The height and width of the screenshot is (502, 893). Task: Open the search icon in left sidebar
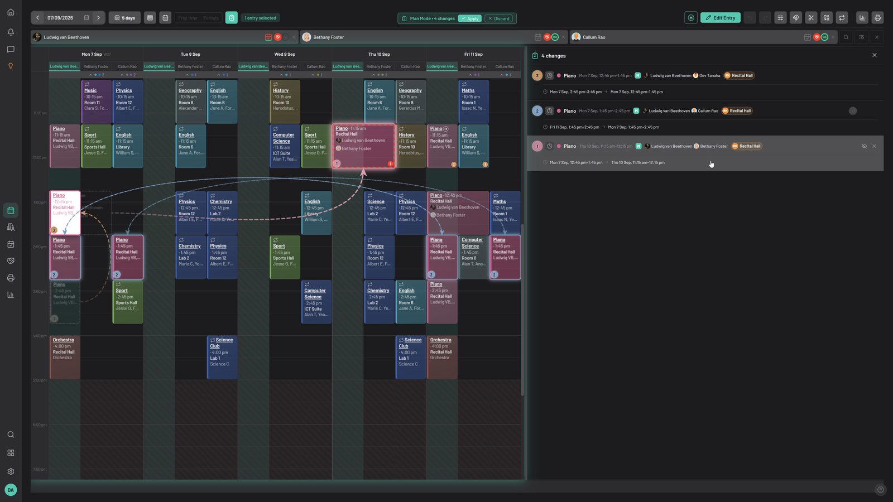[11, 435]
